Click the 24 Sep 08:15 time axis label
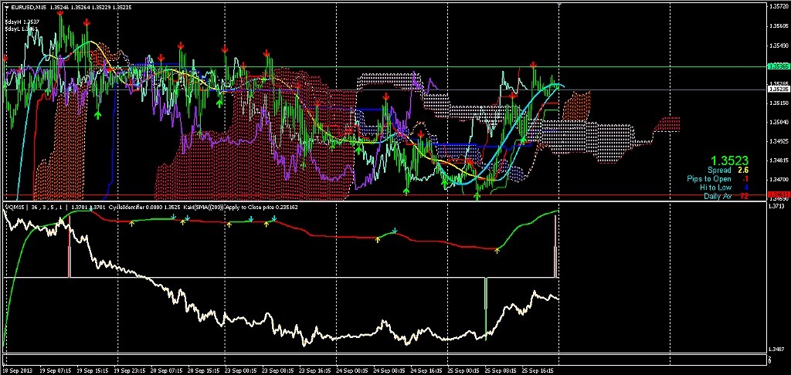The width and height of the screenshot is (791, 375). 390,370
